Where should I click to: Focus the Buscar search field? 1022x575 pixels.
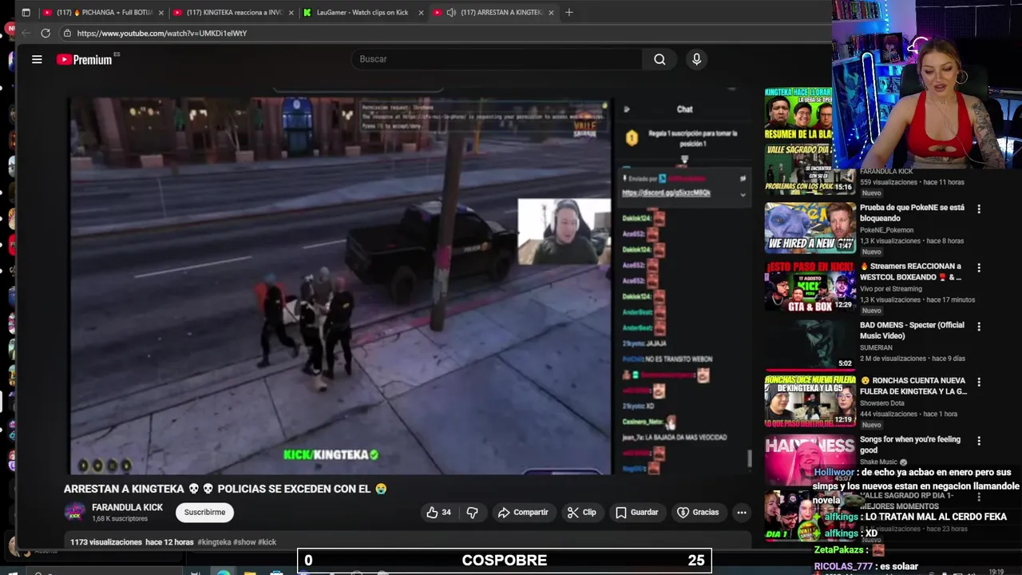(497, 59)
